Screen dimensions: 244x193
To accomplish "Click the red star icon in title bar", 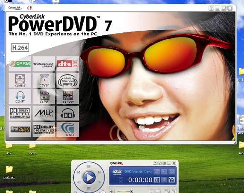I will (x=29, y=8).
